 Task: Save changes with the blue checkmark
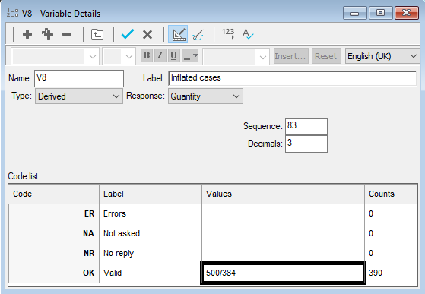[128, 34]
